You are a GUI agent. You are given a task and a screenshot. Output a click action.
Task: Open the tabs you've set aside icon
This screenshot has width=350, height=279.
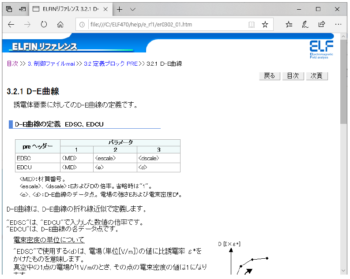9,9
